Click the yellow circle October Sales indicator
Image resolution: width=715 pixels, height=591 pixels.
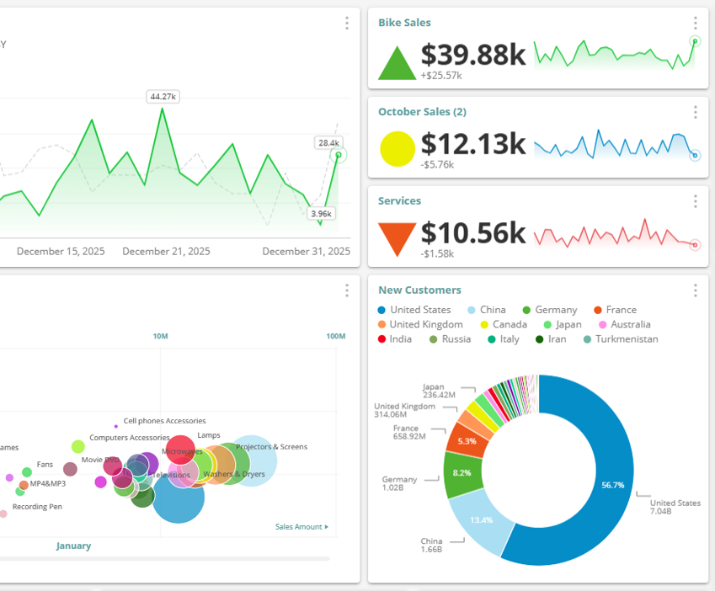coord(398,148)
